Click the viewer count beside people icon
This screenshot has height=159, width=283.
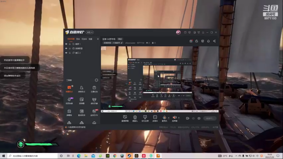coord(154,43)
